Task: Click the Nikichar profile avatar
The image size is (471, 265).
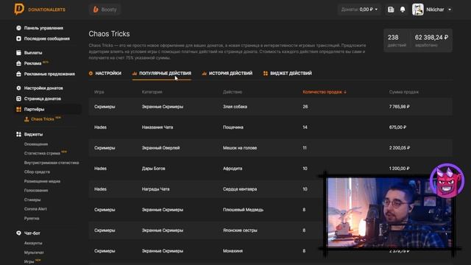Action: [x=418, y=10]
